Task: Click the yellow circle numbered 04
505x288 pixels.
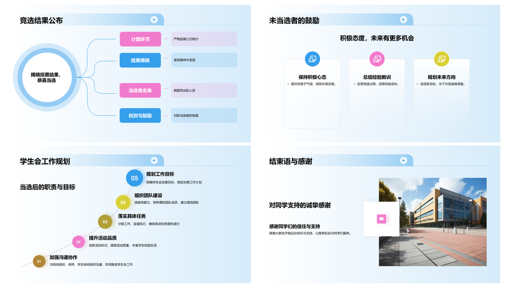Action: [123, 202]
